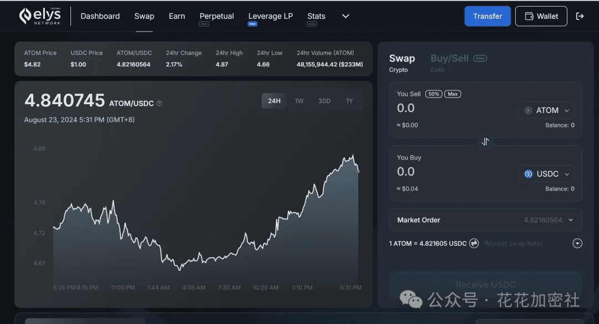Expand the header more-menu chevron
599x324 pixels.
click(346, 16)
